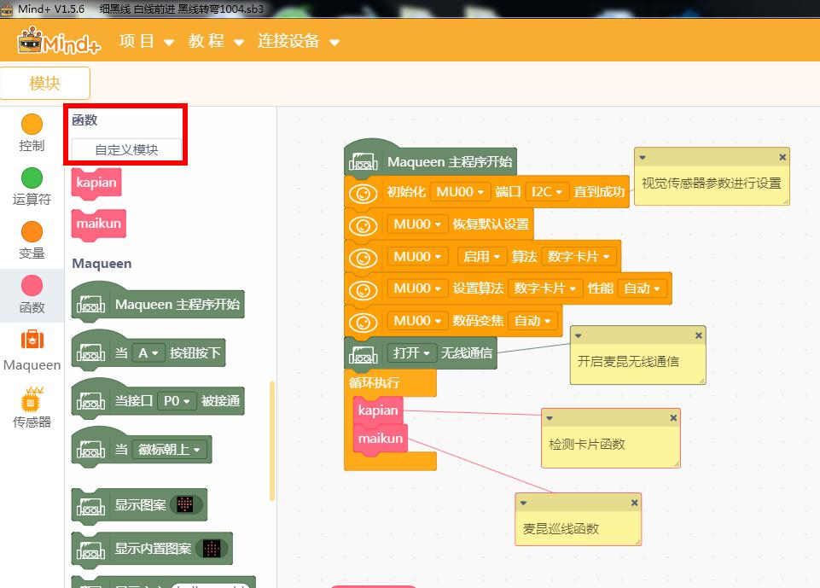The width and height of the screenshot is (820, 588).
Task: Open the 教程 menu
Action: click(217, 41)
